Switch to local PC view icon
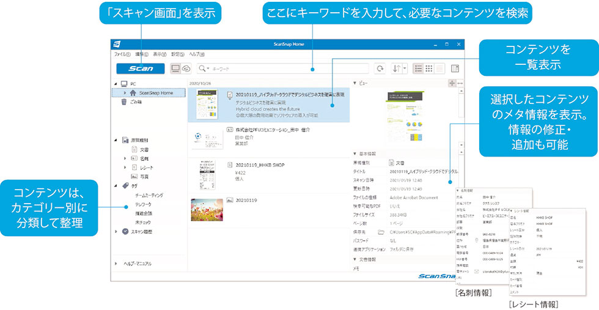 tap(175, 68)
